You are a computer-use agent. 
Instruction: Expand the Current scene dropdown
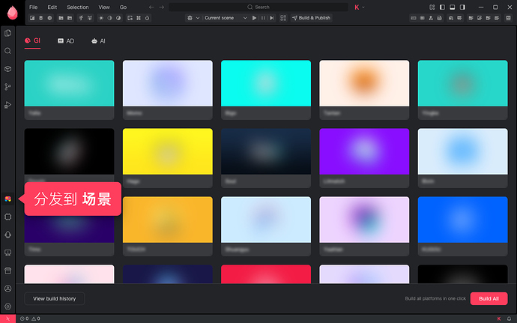(x=226, y=18)
